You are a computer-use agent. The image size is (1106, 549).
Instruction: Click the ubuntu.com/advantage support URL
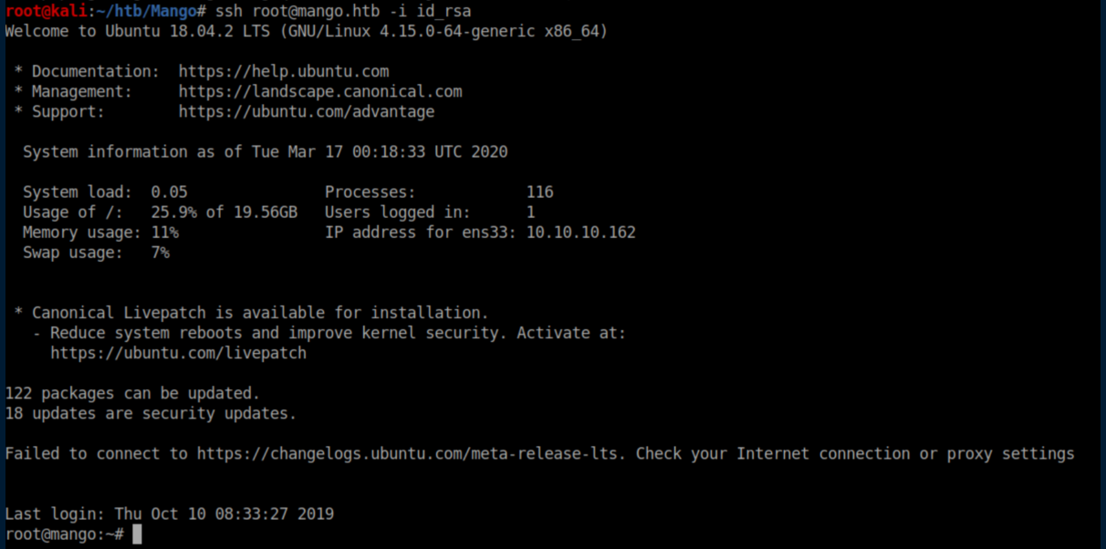306,112
